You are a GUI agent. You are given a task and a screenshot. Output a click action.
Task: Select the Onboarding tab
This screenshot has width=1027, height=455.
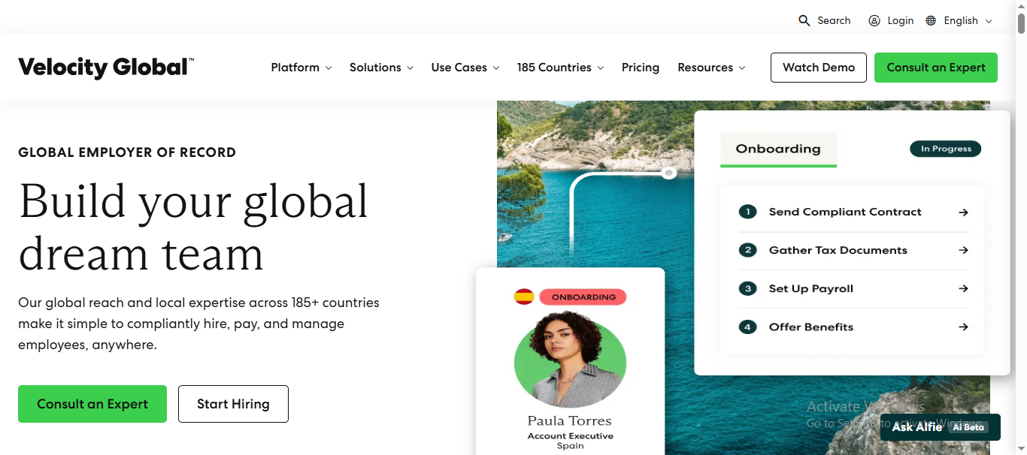click(778, 149)
